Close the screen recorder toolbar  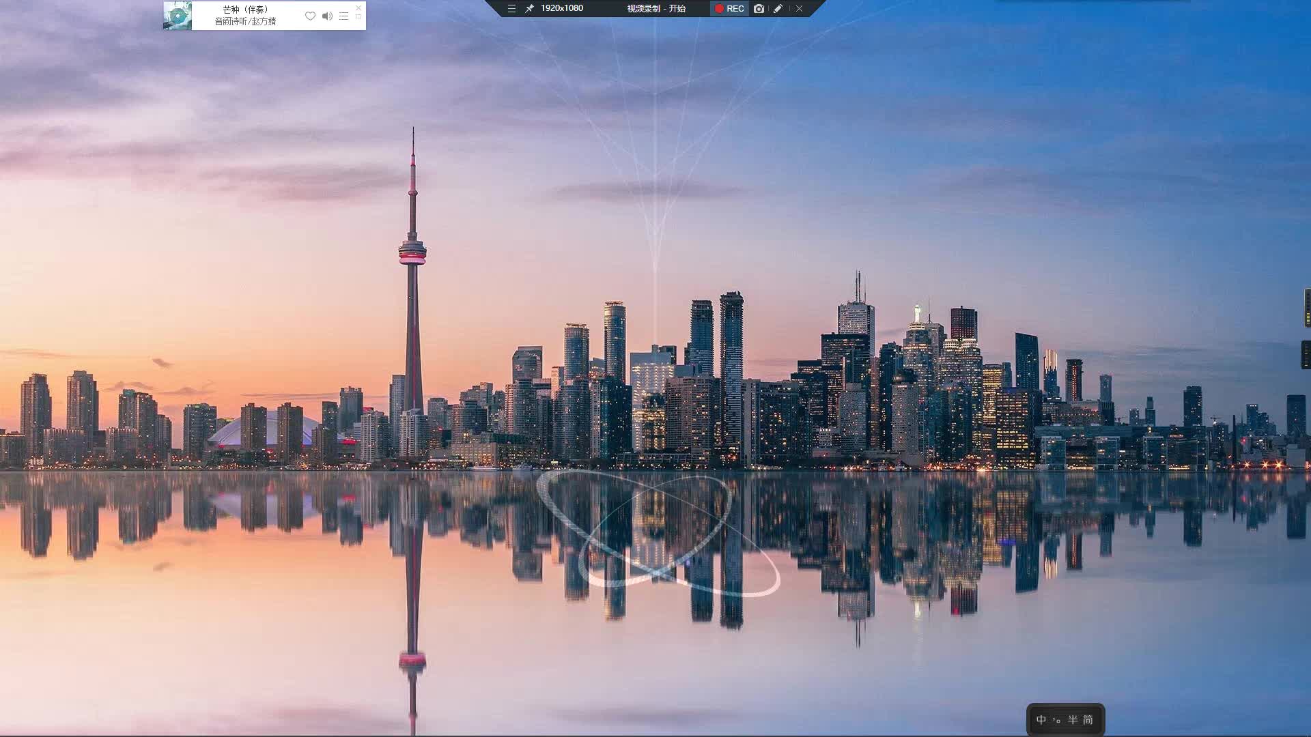[799, 8]
